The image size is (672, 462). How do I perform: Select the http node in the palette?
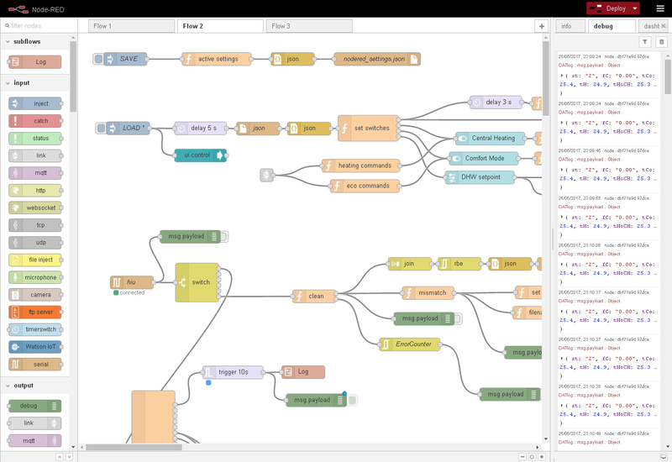point(34,191)
